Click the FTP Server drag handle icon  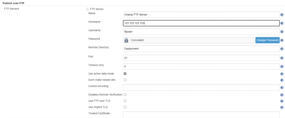point(87,9)
